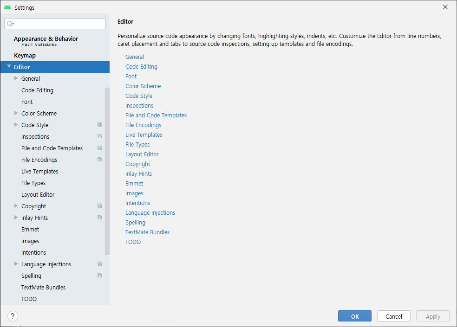This screenshot has width=457, height=327.
Task: Close the Settings dialog window
Action: pos(445,7)
